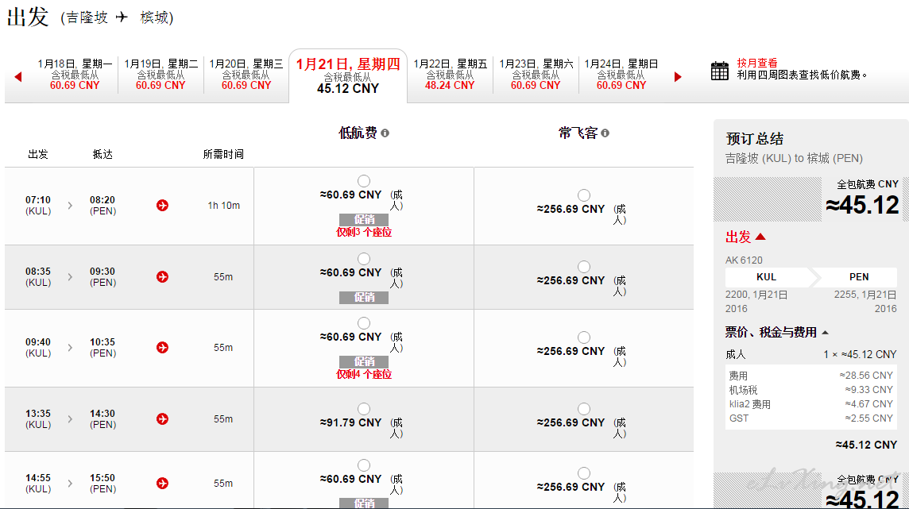Viewport: 909px width, 509px height.
Task: Select 91.79 CNY low fare for 13:35 flight
Action: pos(363,409)
